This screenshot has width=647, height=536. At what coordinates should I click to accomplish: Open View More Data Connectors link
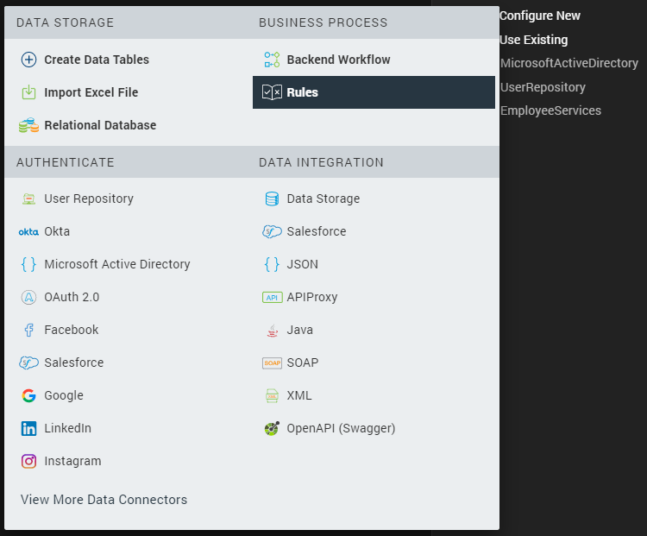104,500
